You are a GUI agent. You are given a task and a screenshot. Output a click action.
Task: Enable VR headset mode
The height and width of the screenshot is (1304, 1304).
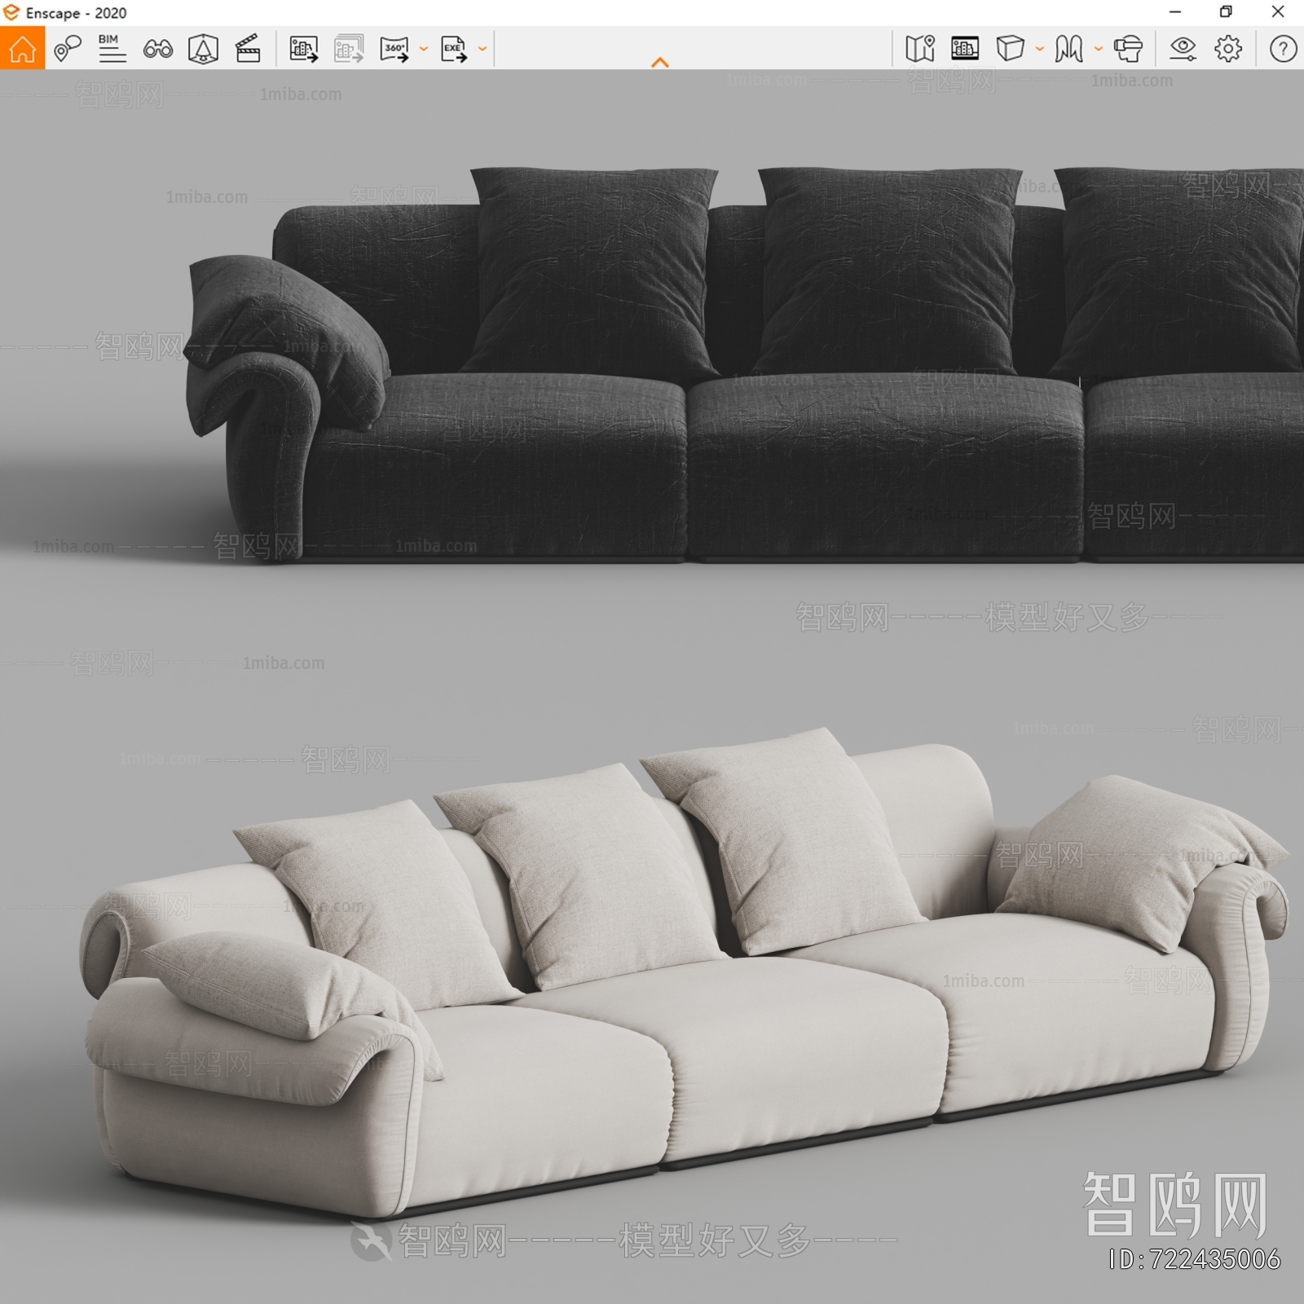pyautogui.click(x=1128, y=49)
